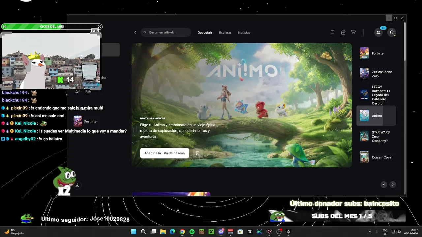Open the ESP language switcher

385,232
